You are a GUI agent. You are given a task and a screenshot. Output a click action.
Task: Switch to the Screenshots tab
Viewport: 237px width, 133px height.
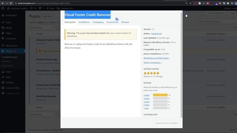[112, 22]
